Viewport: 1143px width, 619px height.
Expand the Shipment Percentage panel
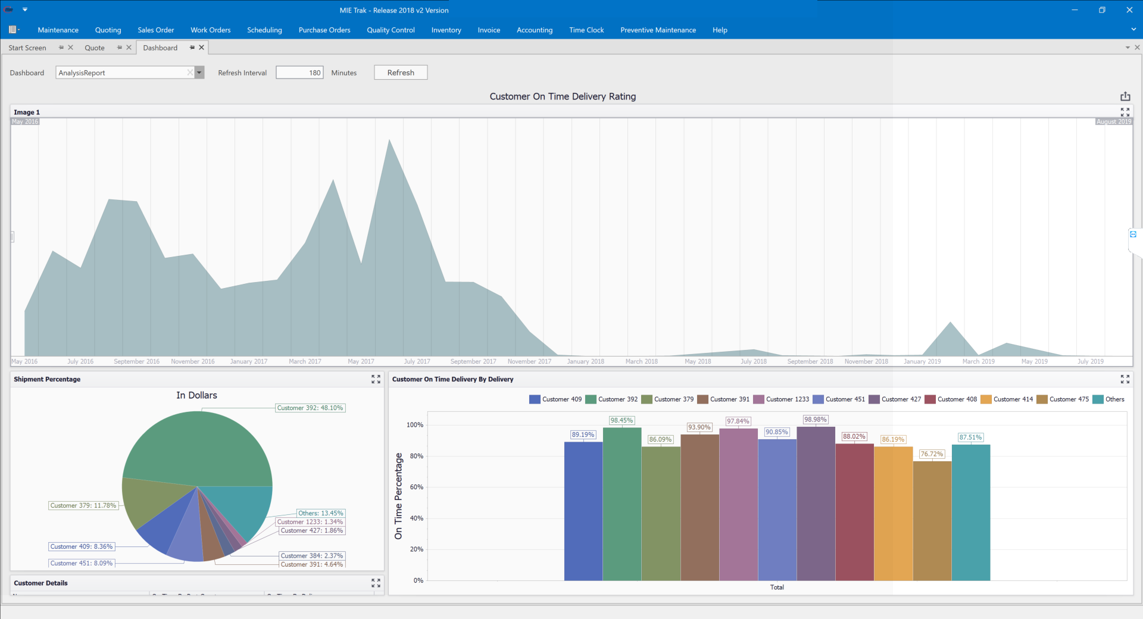376,379
